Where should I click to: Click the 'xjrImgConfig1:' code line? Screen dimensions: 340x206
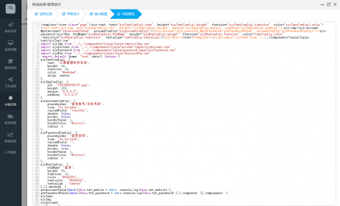pyautogui.click(x=54, y=82)
